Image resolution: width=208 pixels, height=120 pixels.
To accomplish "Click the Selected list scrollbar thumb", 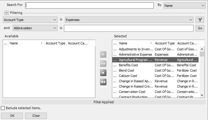I will tap(202, 54).
